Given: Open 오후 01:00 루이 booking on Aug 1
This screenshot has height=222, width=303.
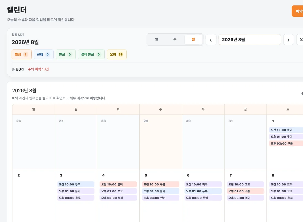Looking at the screenshot, I should coord(286,137).
